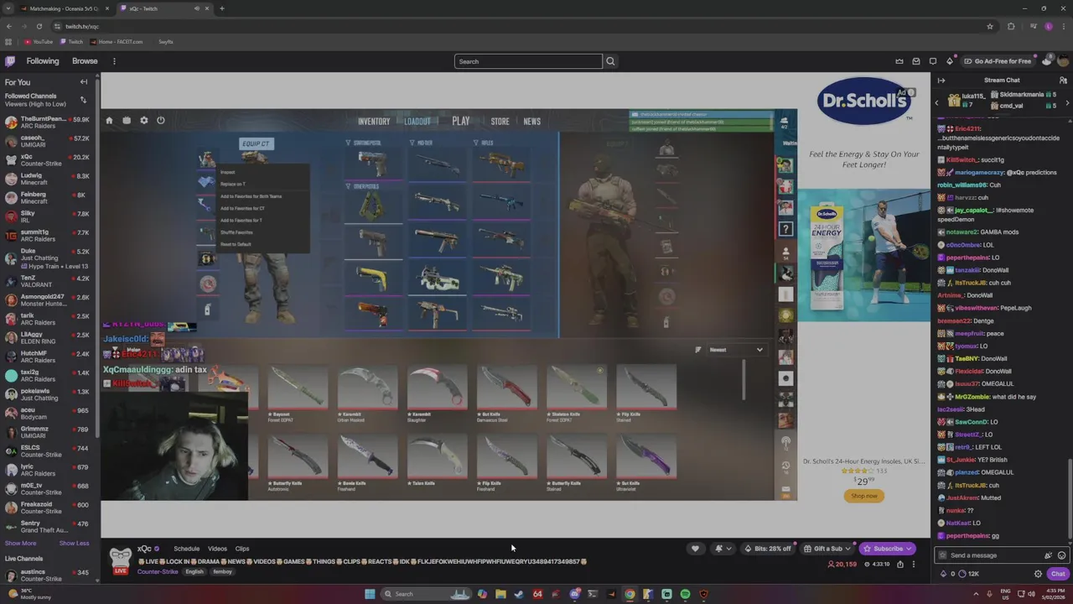
Task: Click the English stream tag
Action: [x=194, y=572]
